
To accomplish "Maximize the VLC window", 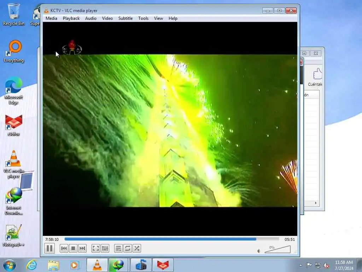I will click(x=279, y=10).
